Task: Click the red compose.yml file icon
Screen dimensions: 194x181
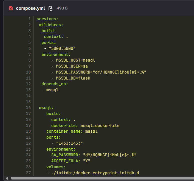Action: pos(11,8)
